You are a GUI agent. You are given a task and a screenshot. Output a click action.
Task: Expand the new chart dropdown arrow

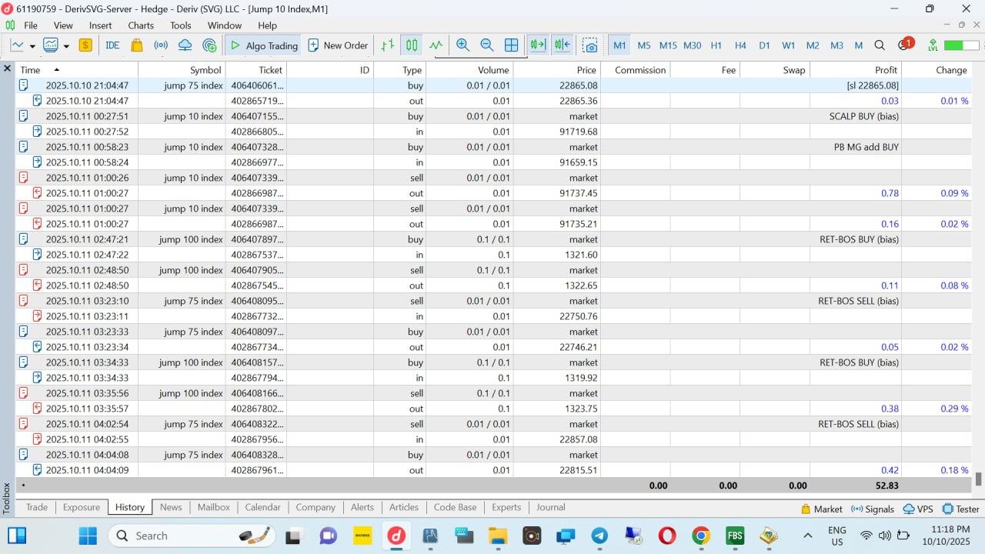pos(32,46)
